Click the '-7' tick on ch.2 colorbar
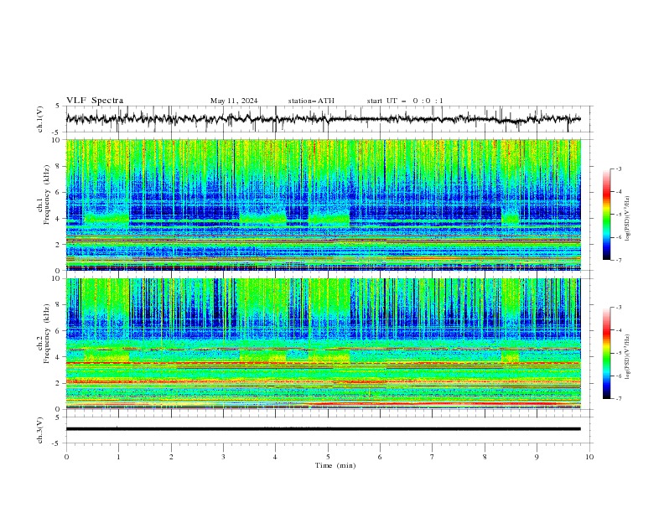The height and width of the screenshot is (513, 664). (619, 398)
